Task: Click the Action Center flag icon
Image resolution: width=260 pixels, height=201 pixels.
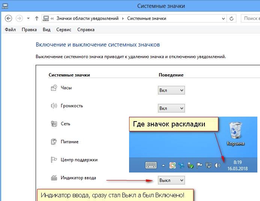Action: click(x=54, y=160)
